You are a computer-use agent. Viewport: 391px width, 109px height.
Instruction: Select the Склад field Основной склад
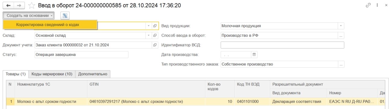point(90,35)
